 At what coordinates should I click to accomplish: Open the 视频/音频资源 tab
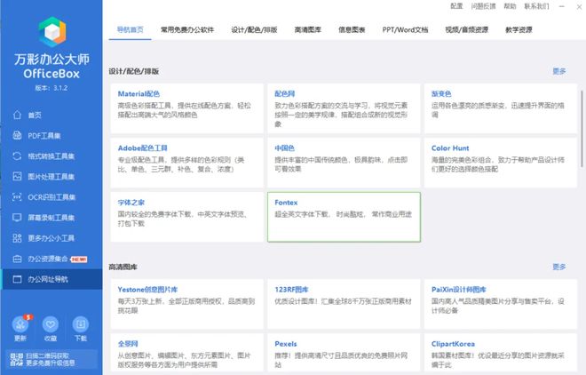point(467,29)
